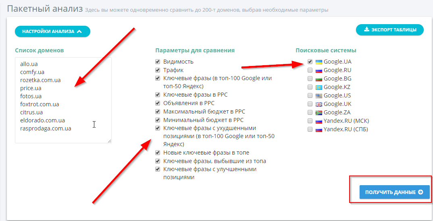This screenshot has height=221, width=433.
Task: Enable the Google.UK checkbox
Action: pyautogui.click(x=310, y=104)
